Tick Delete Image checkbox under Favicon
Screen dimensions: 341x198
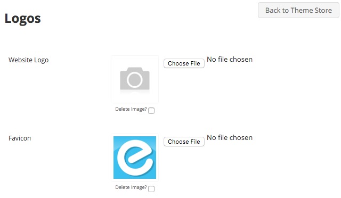click(151, 189)
